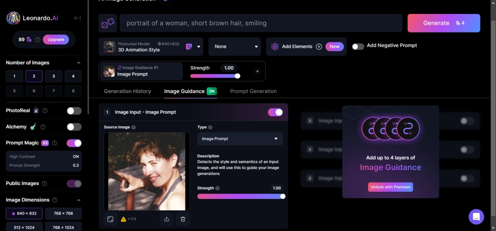Upload new source image via upload icon
The width and height of the screenshot is (496, 231).
tap(167, 219)
